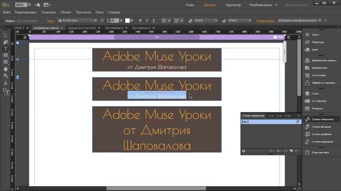Open the Справка menu
The height and width of the screenshot is (191, 341).
coord(113,12)
